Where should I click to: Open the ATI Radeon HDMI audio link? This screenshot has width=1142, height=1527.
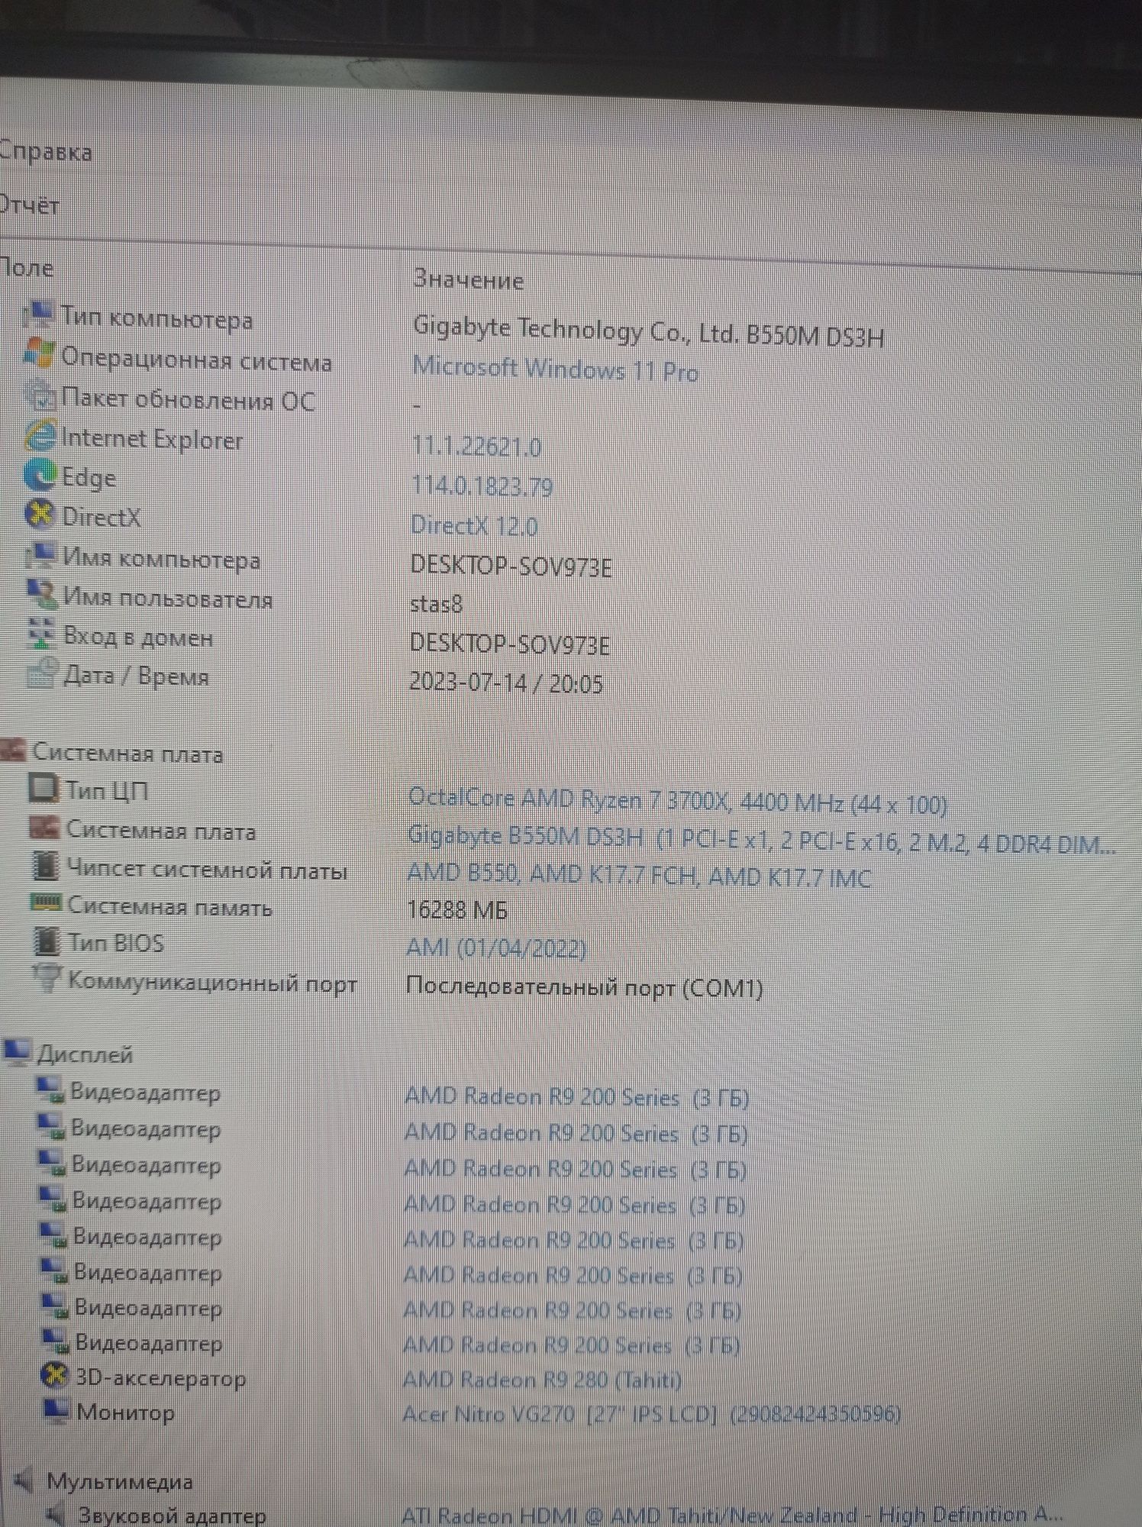click(x=732, y=1515)
